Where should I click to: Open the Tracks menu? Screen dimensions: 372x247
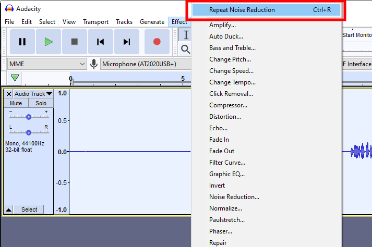(124, 22)
